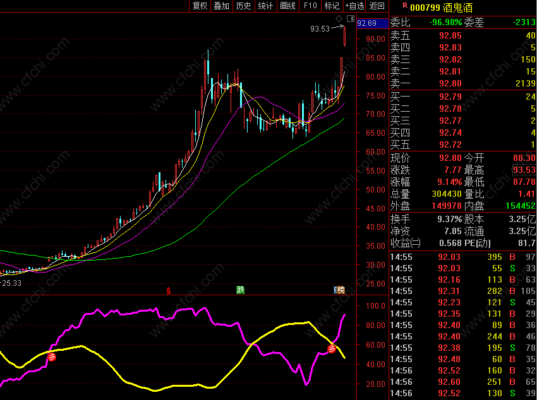Screen dimensions: 537x400
Task: Click the 委比 value -96.98%
Action: point(445,22)
